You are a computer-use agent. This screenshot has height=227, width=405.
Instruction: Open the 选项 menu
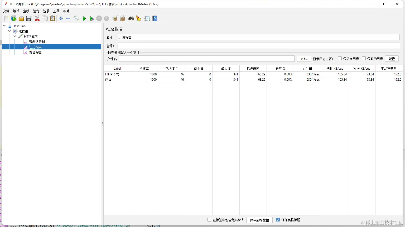46,11
